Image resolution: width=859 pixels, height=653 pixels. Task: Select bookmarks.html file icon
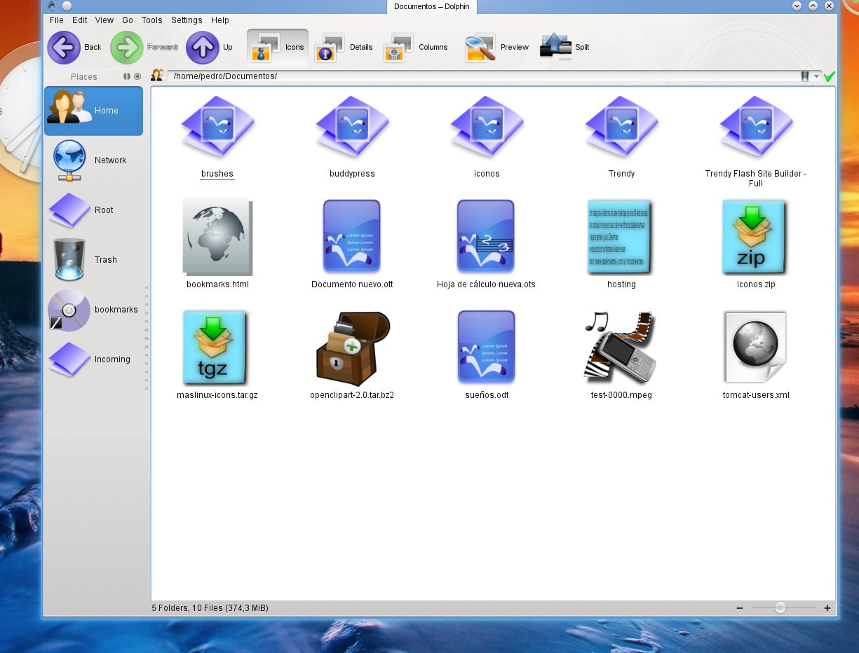(217, 237)
